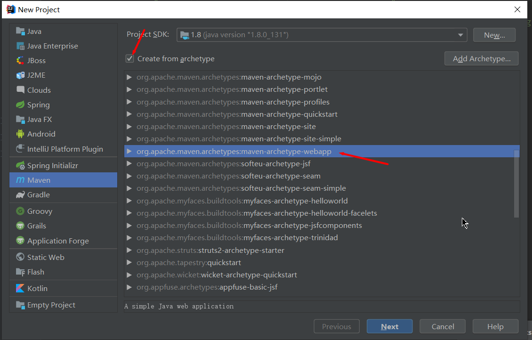Click the JBoss icon

pyautogui.click(x=20, y=60)
